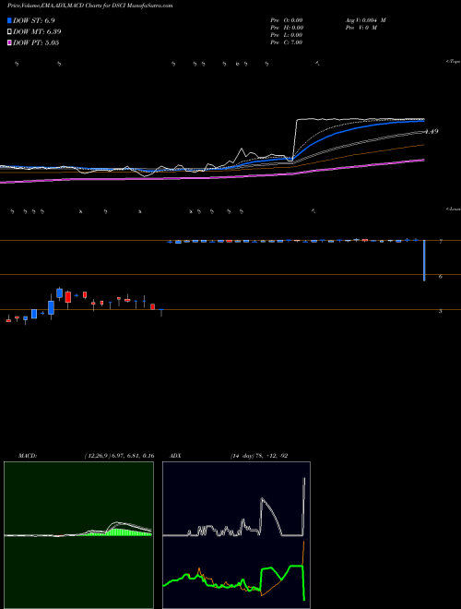461x609 pixels.
Task: Click the '<-Tops' marker label
Action: pyautogui.click(x=454, y=62)
